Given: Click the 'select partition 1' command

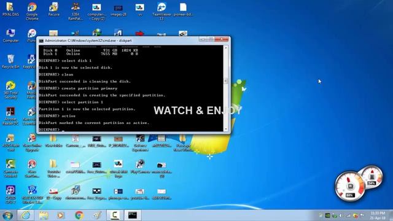Looking at the screenshot, I should [x=82, y=102].
